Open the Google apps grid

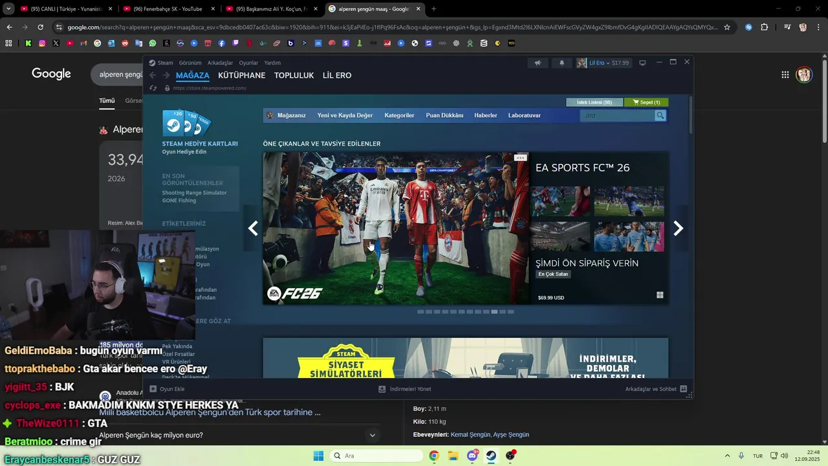785,74
